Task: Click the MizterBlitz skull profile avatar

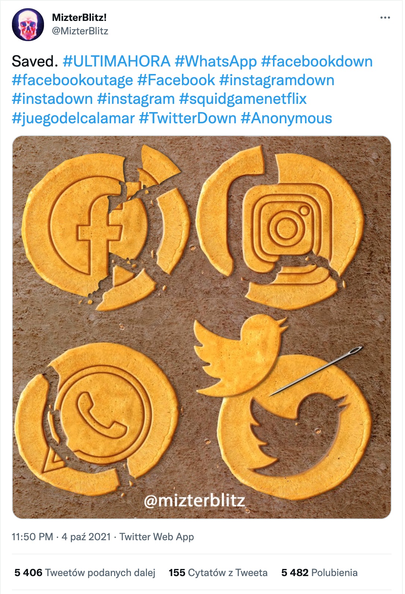Action: coord(28,24)
